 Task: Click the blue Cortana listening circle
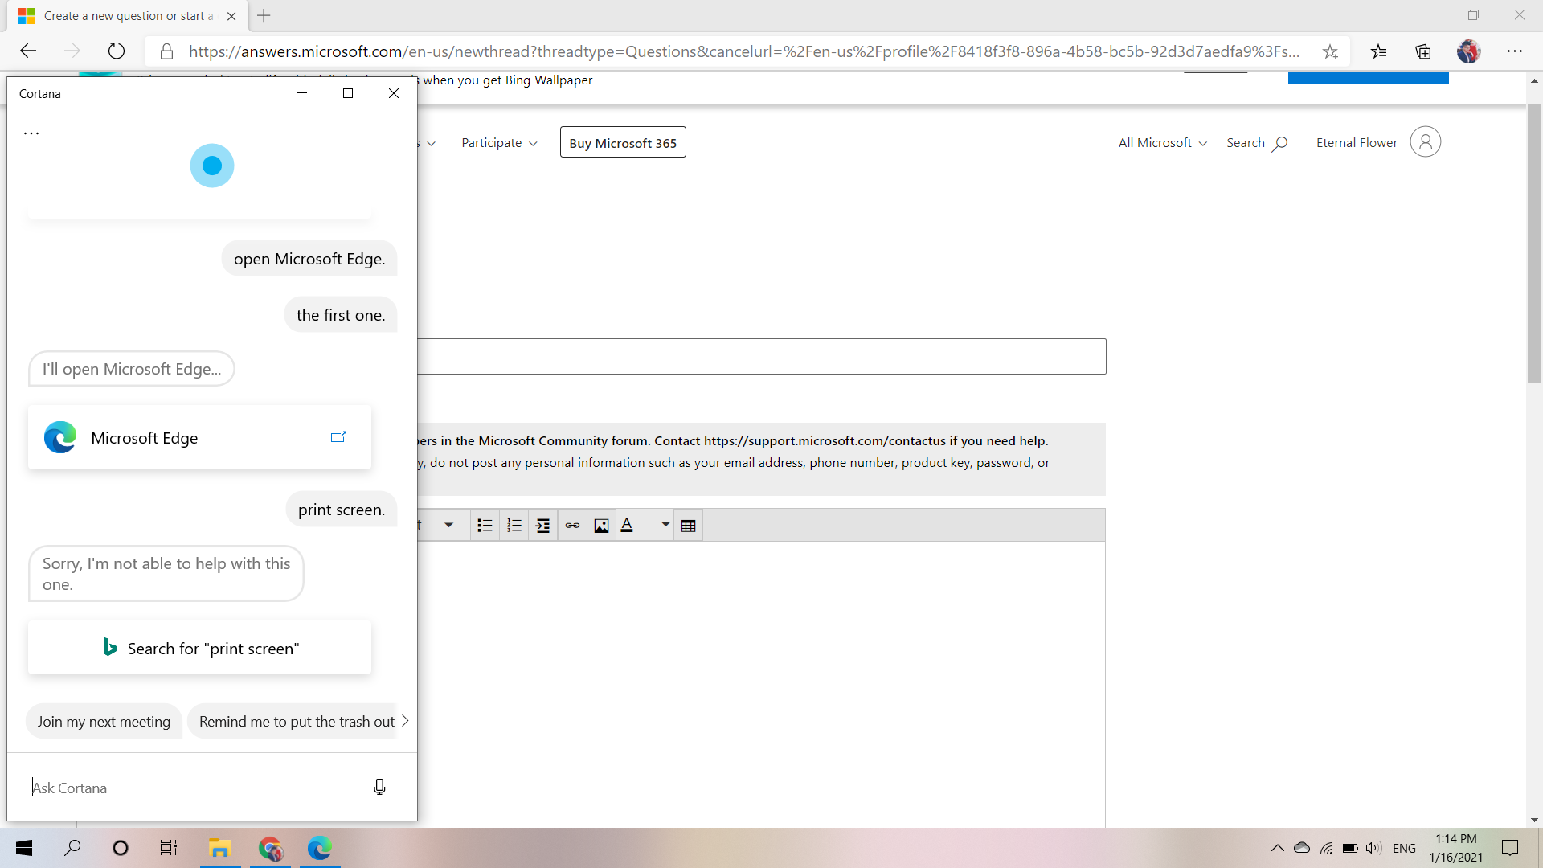tap(212, 166)
